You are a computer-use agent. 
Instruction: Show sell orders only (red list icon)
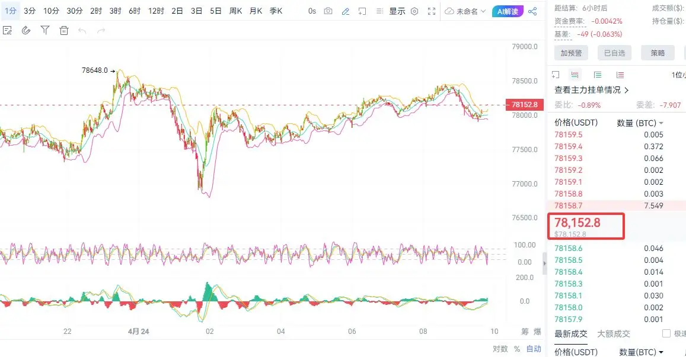(x=620, y=75)
